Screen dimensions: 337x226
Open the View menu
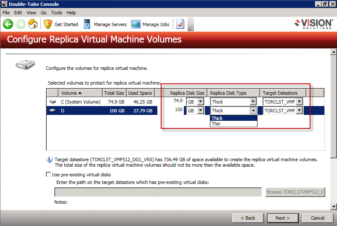click(x=31, y=13)
